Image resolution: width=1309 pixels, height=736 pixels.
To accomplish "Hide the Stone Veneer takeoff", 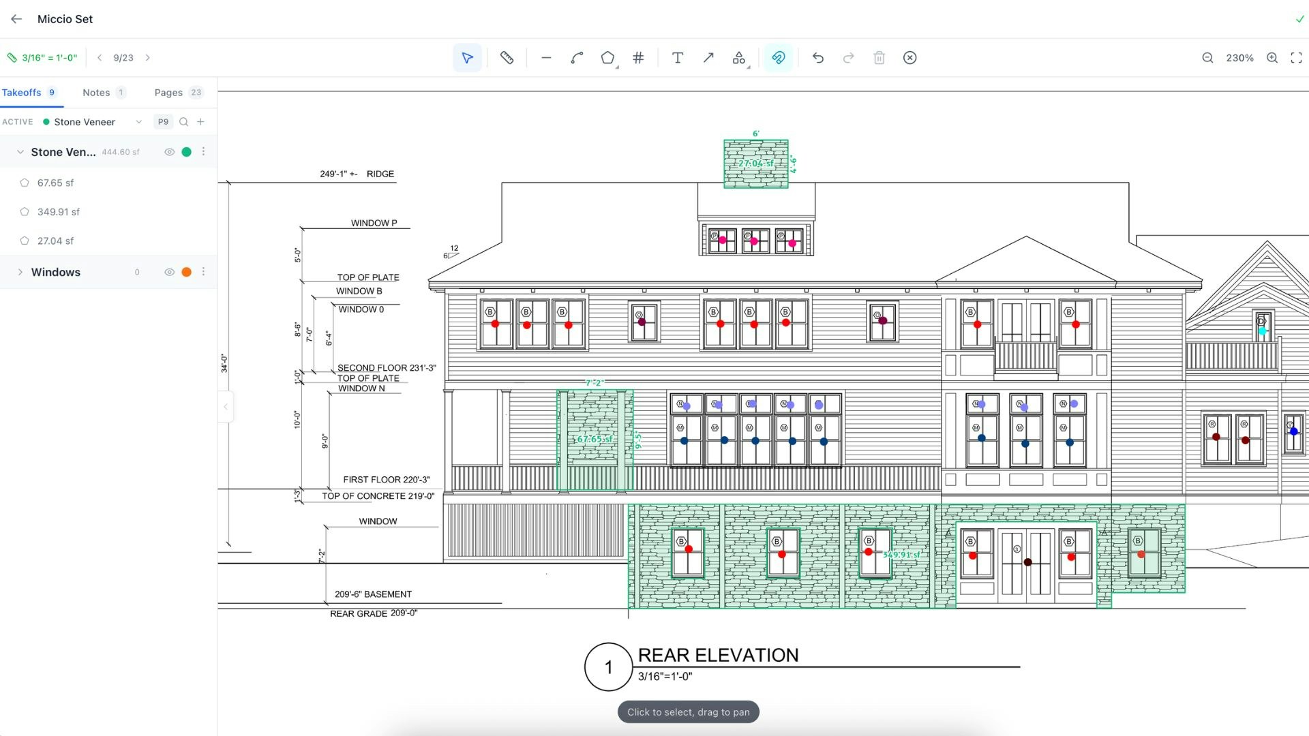I will [169, 151].
